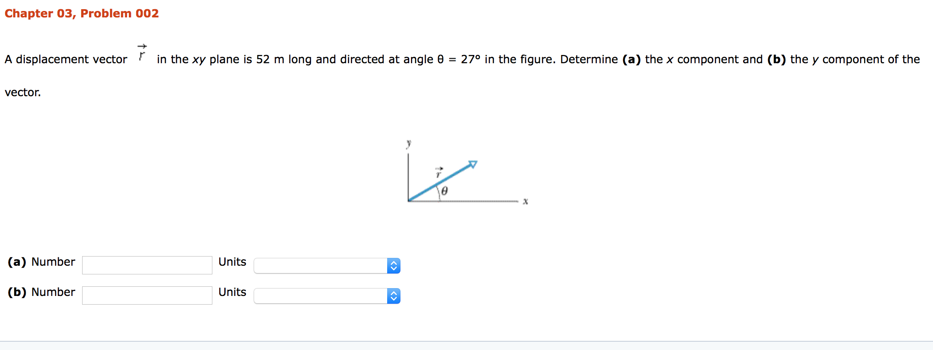933x350 pixels.
Task: Click the Units label next to part (a)
Action: (232, 262)
